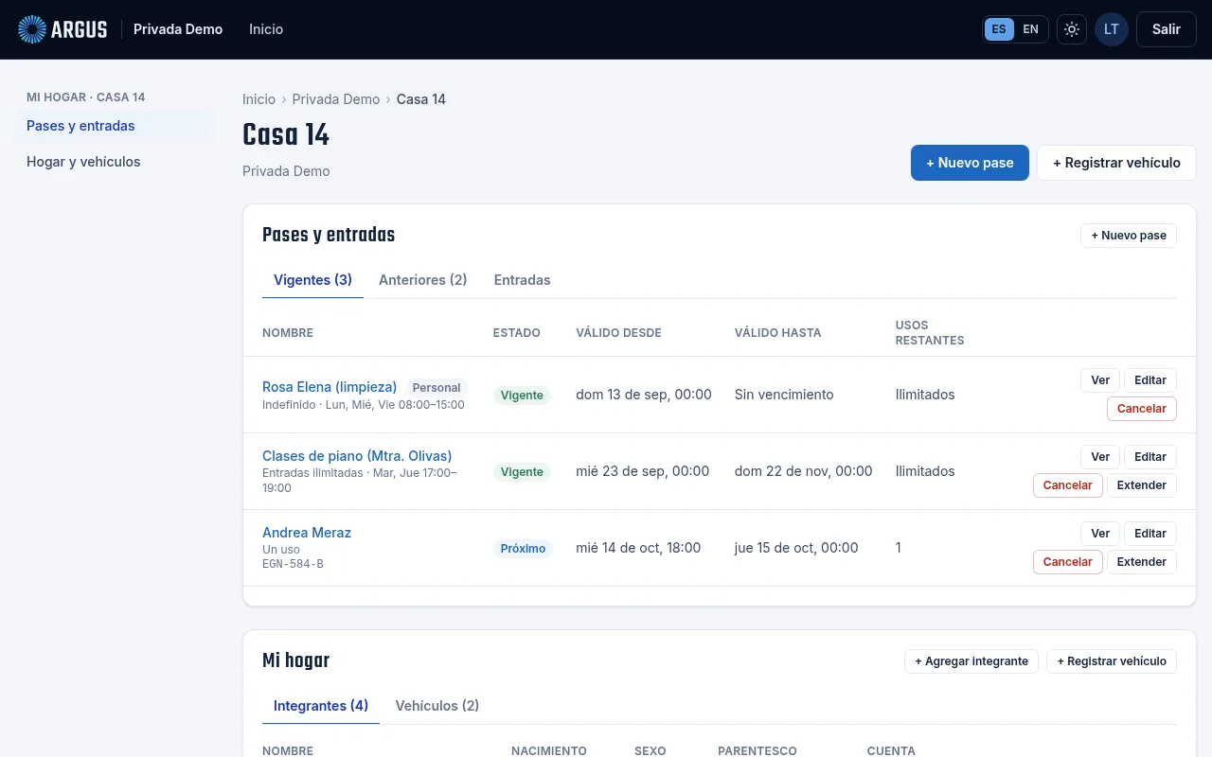The width and height of the screenshot is (1212, 757).
Task: Extend the Andrea Meraz pass
Action: click(x=1142, y=562)
